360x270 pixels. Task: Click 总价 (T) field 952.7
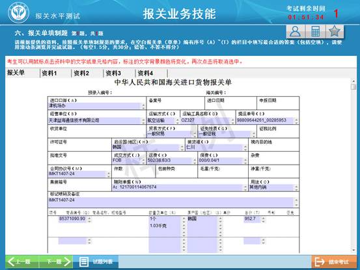(255, 219)
